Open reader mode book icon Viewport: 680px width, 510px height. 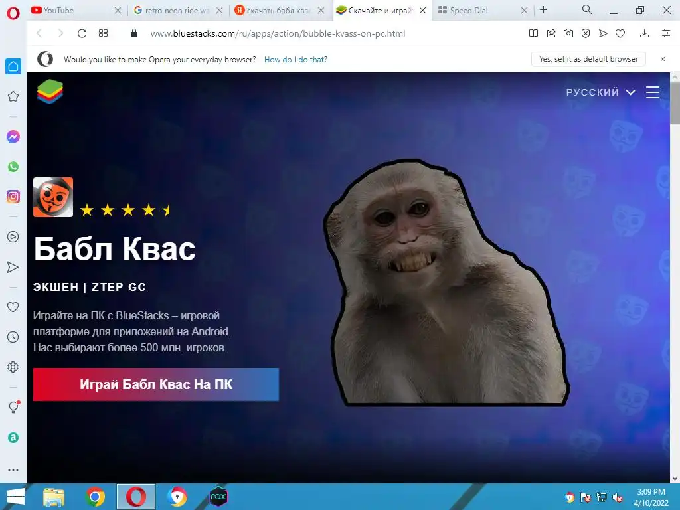click(x=533, y=33)
